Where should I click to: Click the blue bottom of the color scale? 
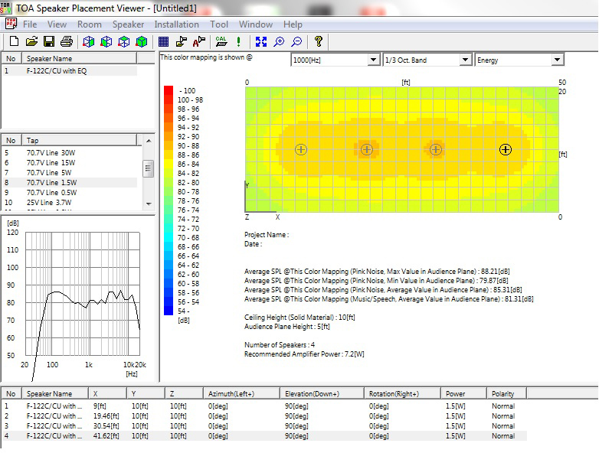(x=169, y=311)
